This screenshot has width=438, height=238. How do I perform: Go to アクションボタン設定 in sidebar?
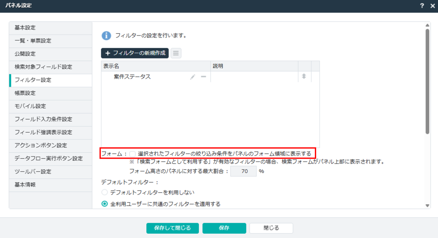(x=50, y=145)
